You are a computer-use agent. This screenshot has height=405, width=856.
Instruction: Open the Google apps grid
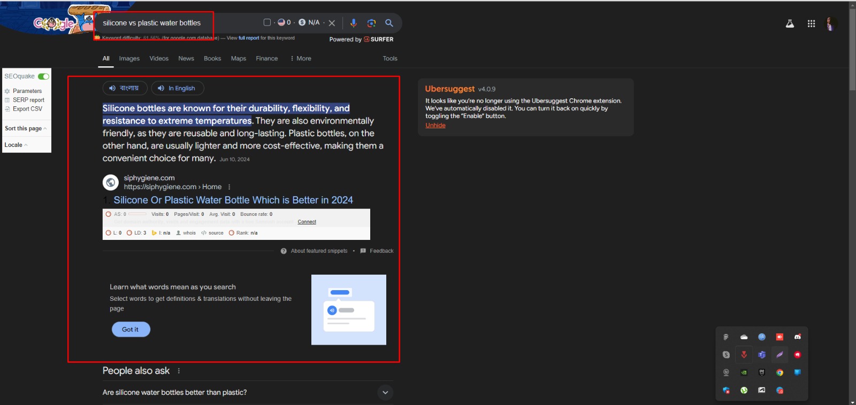pyautogui.click(x=811, y=24)
